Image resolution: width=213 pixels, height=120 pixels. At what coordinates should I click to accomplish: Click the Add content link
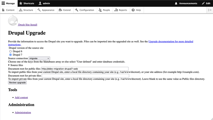[21, 98]
